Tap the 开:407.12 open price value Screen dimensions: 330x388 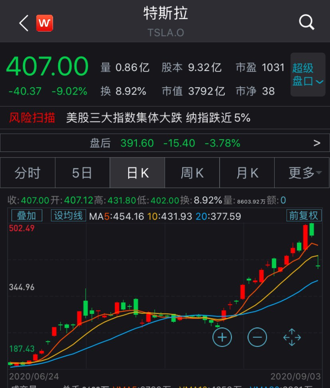point(72,200)
